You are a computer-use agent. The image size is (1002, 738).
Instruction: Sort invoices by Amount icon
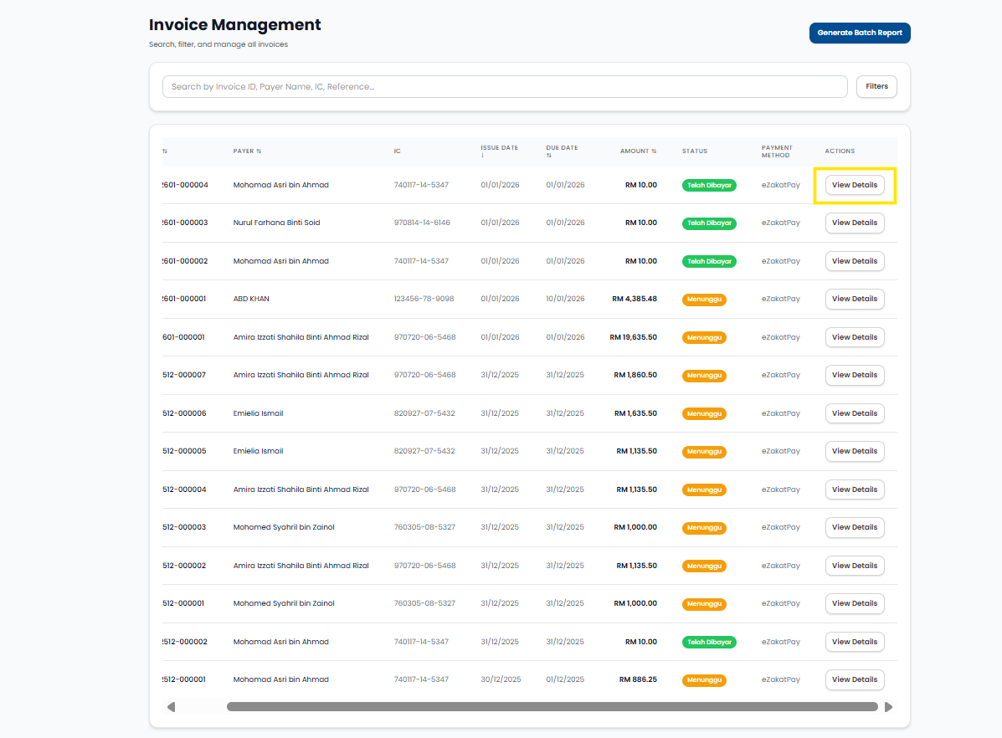pyautogui.click(x=654, y=151)
